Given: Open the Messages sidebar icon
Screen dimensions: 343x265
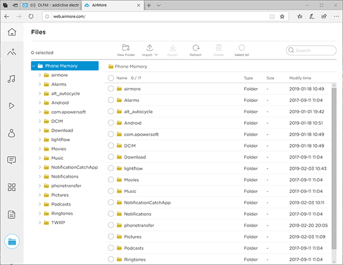Looking at the screenshot, I should (12, 160).
